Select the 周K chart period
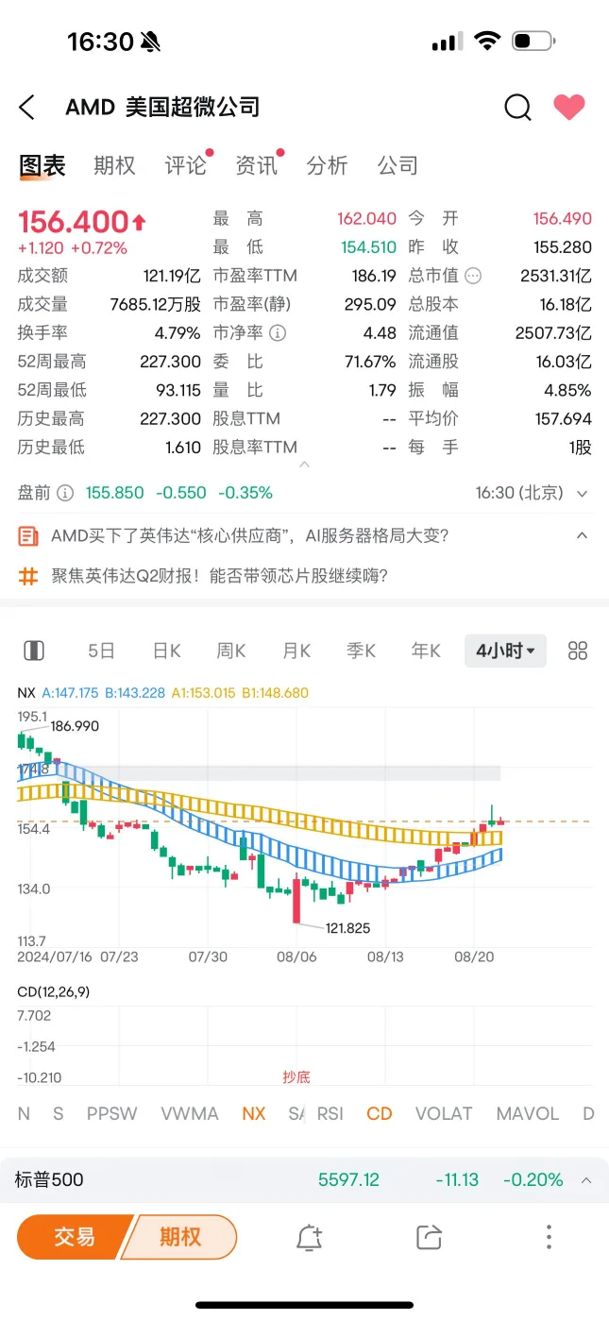The width and height of the screenshot is (609, 1320). (x=231, y=651)
